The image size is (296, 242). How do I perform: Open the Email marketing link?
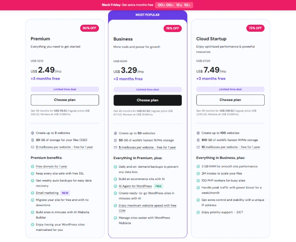click(47, 193)
